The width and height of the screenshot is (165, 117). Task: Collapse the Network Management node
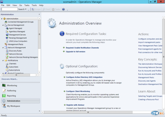click(x=3, y=48)
